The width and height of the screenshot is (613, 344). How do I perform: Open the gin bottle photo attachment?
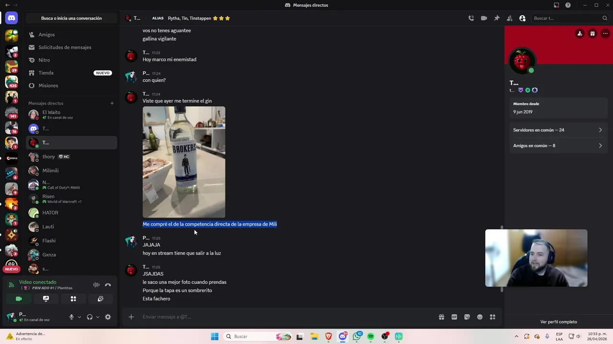point(184,162)
